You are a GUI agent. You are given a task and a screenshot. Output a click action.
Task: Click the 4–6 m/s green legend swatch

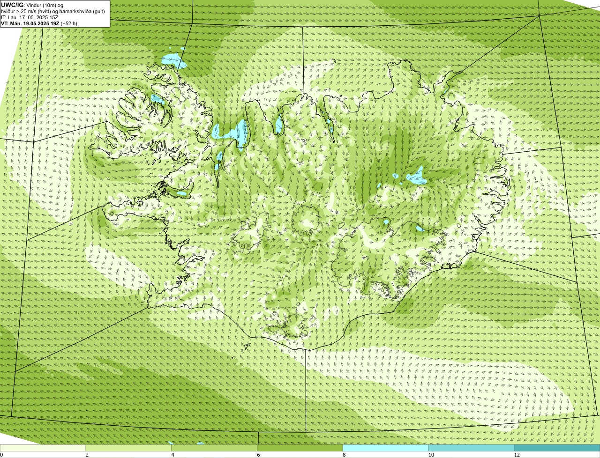(x=215, y=448)
